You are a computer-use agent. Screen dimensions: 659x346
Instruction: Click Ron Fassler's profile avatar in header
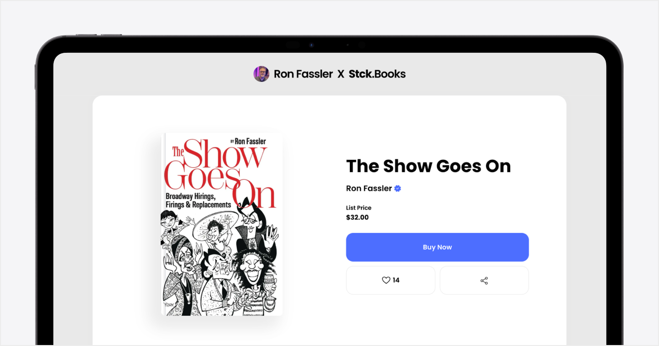point(261,74)
